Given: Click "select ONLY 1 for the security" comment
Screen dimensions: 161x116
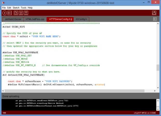Looking at the screenshot, I should coord(47,43).
